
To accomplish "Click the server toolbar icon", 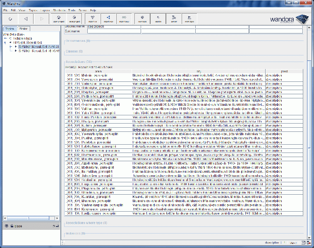I will click(174, 19).
